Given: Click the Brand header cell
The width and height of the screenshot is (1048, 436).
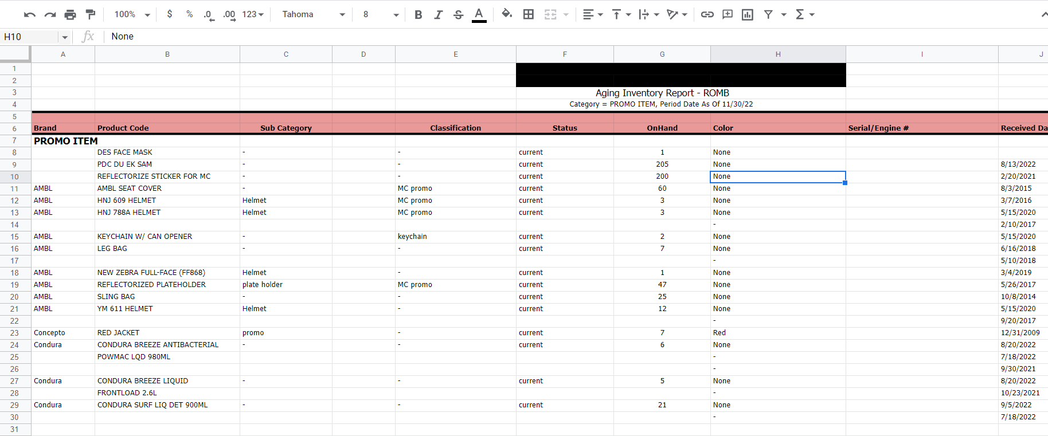Looking at the screenshot, I should click(x=63, y=128).
